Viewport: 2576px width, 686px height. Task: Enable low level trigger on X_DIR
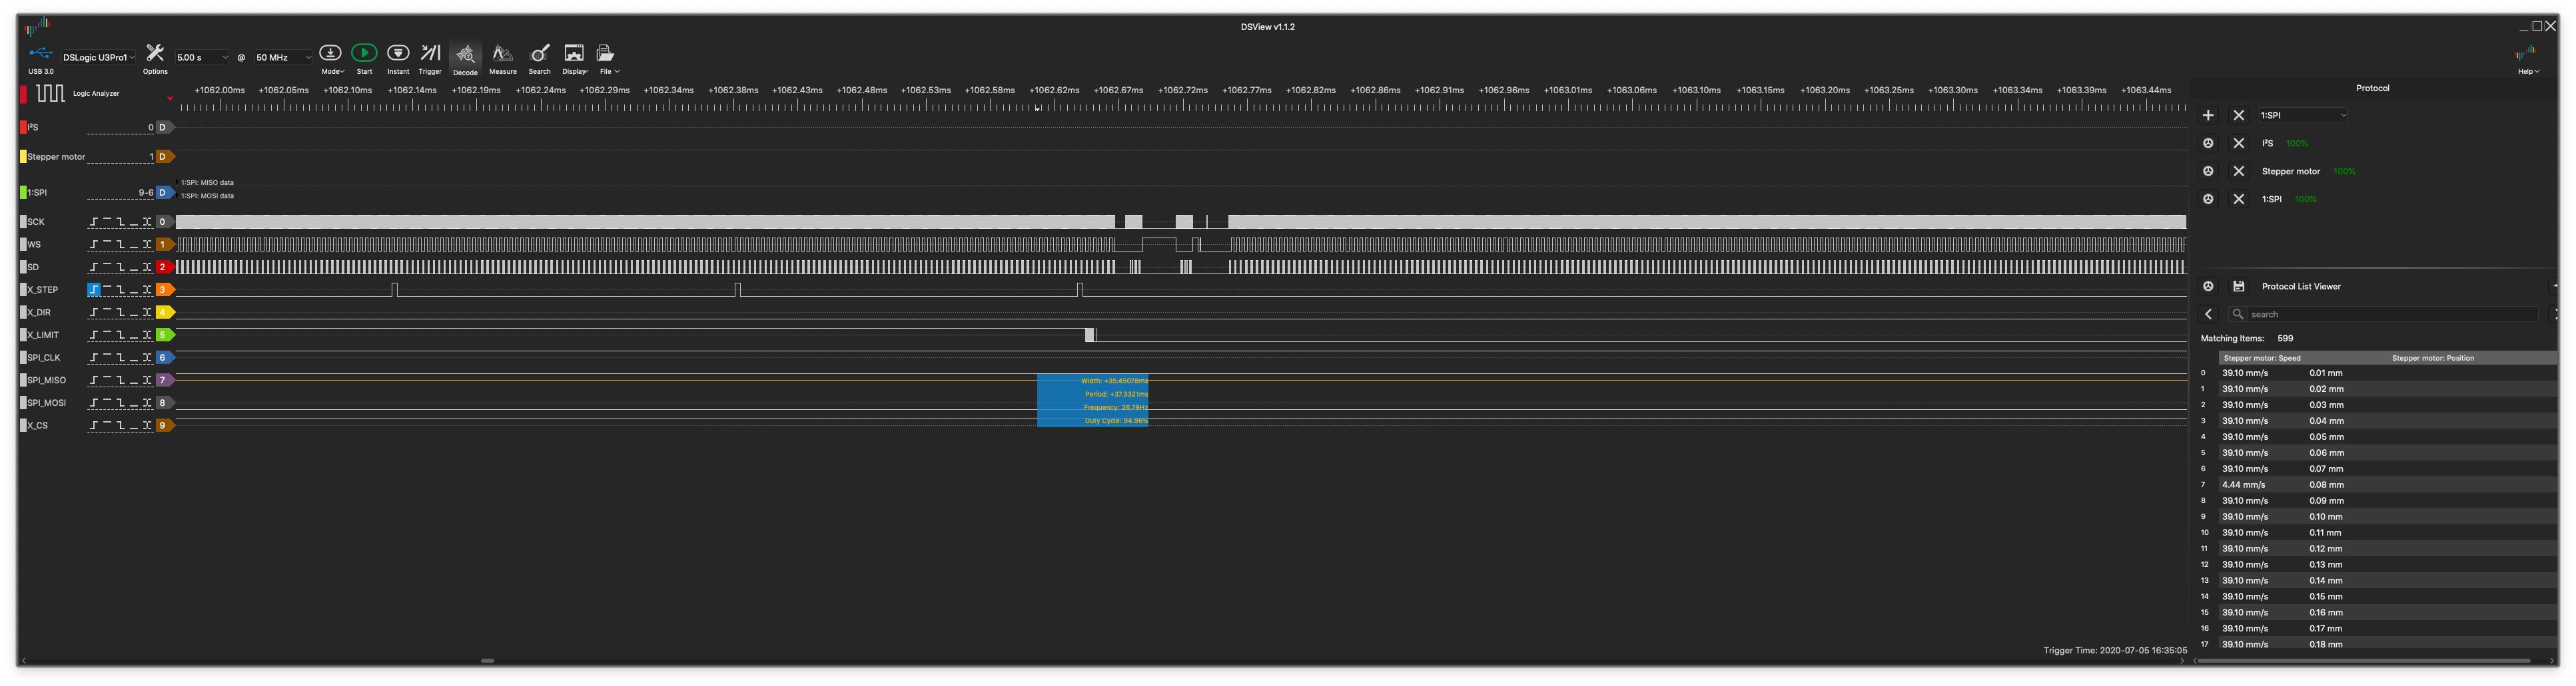133,313
